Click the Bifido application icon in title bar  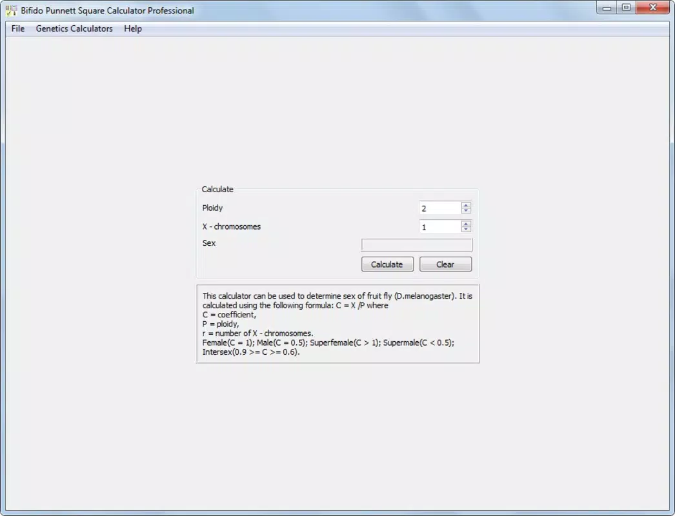pyautogui.click(x=11, y=10)
